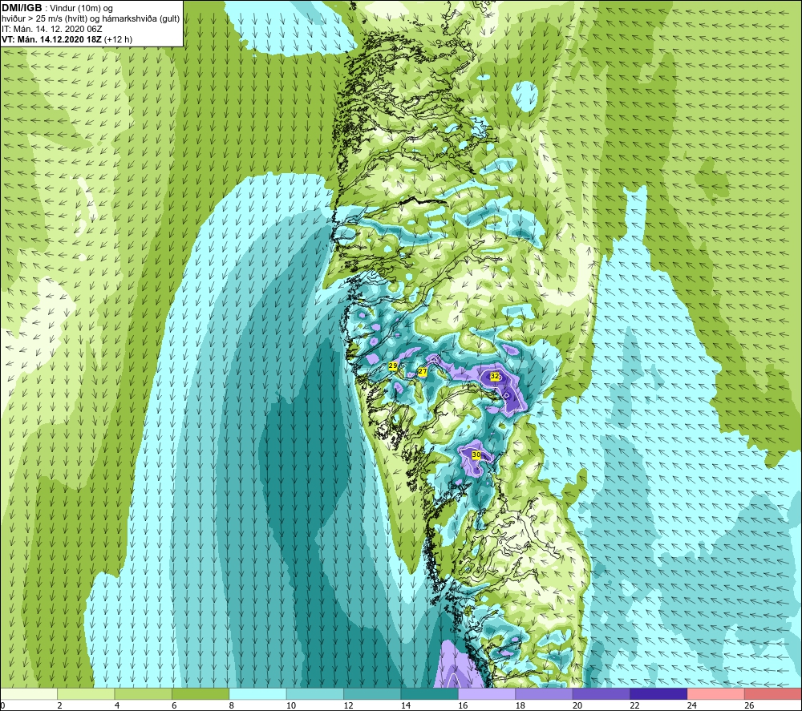Click the legend scale label "16"
Screen dimensions: 802x711
click(x=463, y=705)
